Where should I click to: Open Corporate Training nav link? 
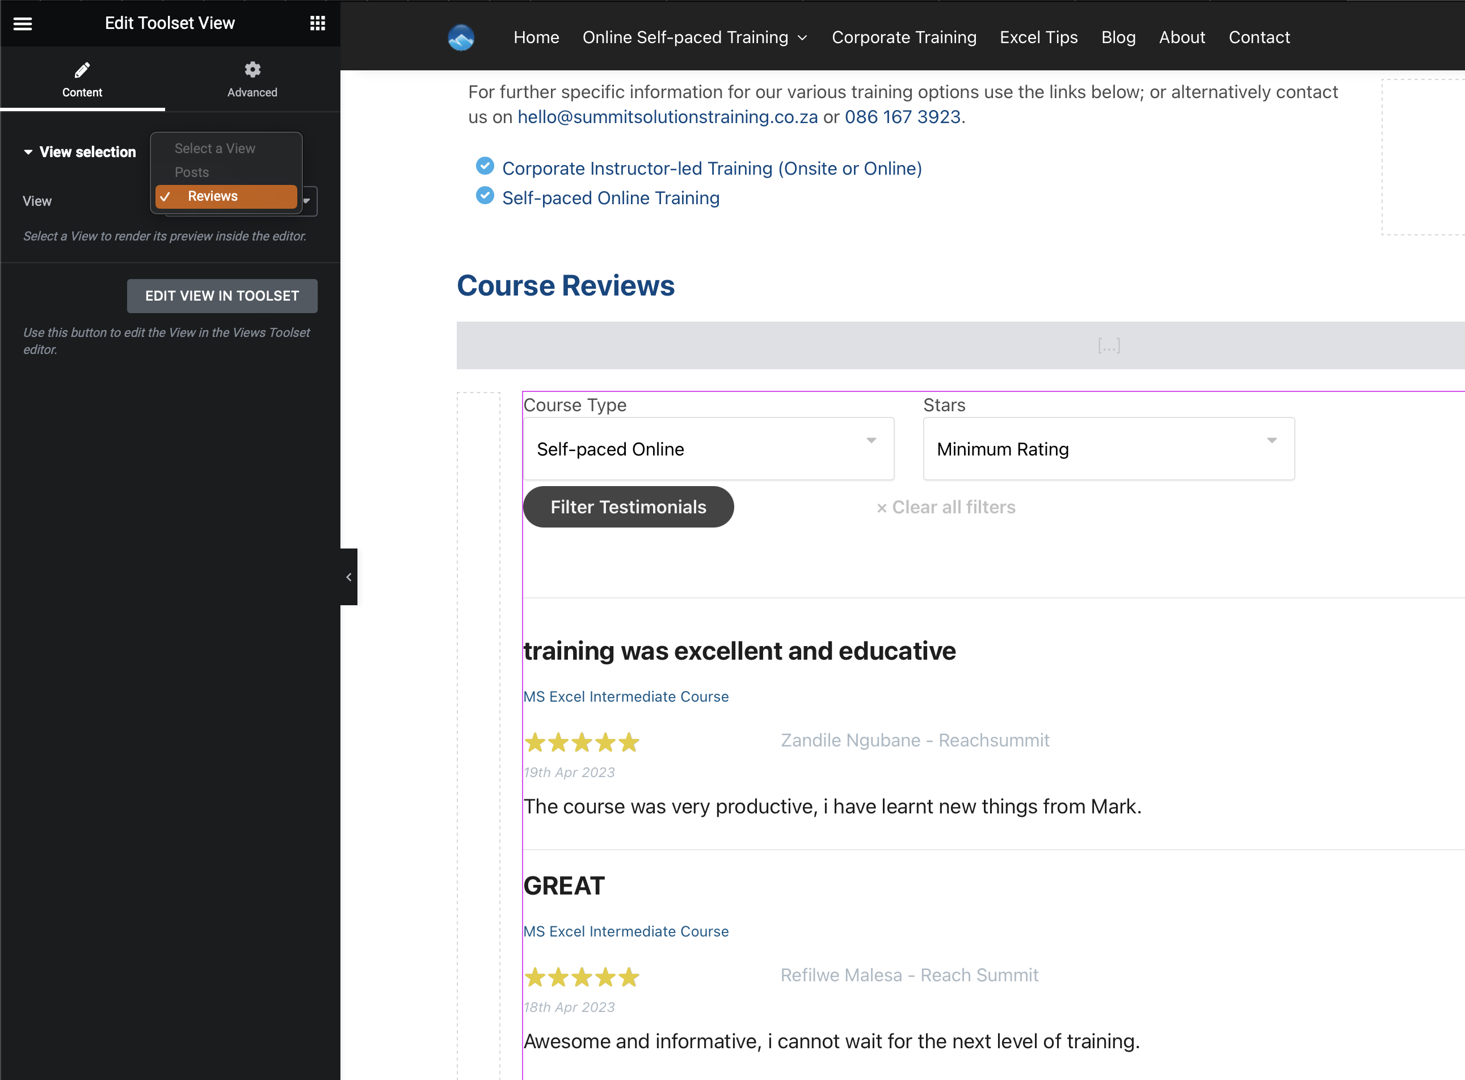point(904,37)
